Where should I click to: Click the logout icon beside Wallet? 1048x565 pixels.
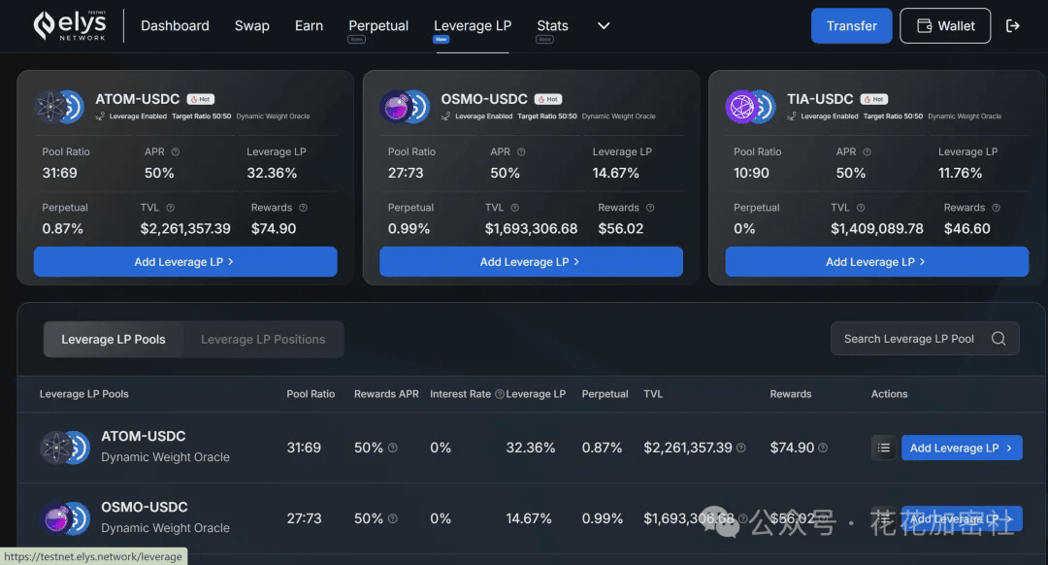1012,25
